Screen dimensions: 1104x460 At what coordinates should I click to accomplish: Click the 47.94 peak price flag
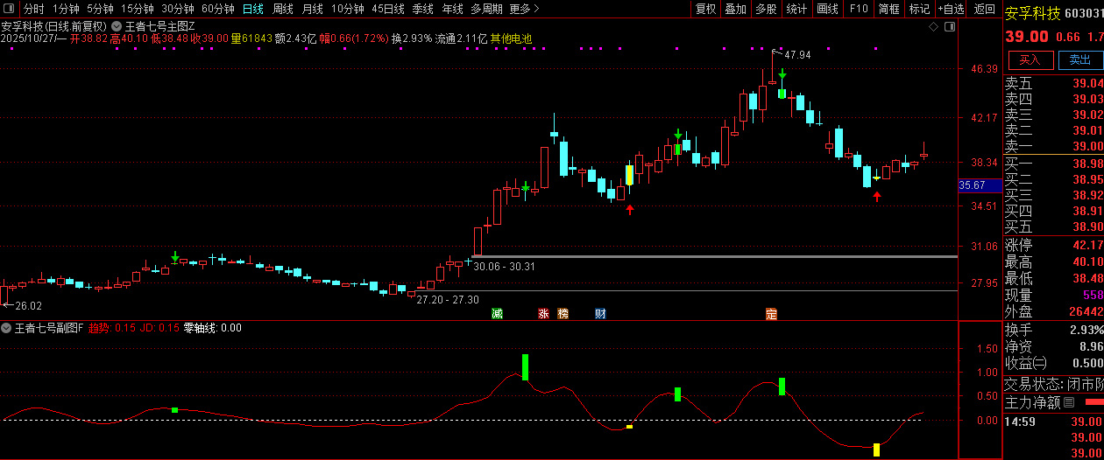pos(797,55)
